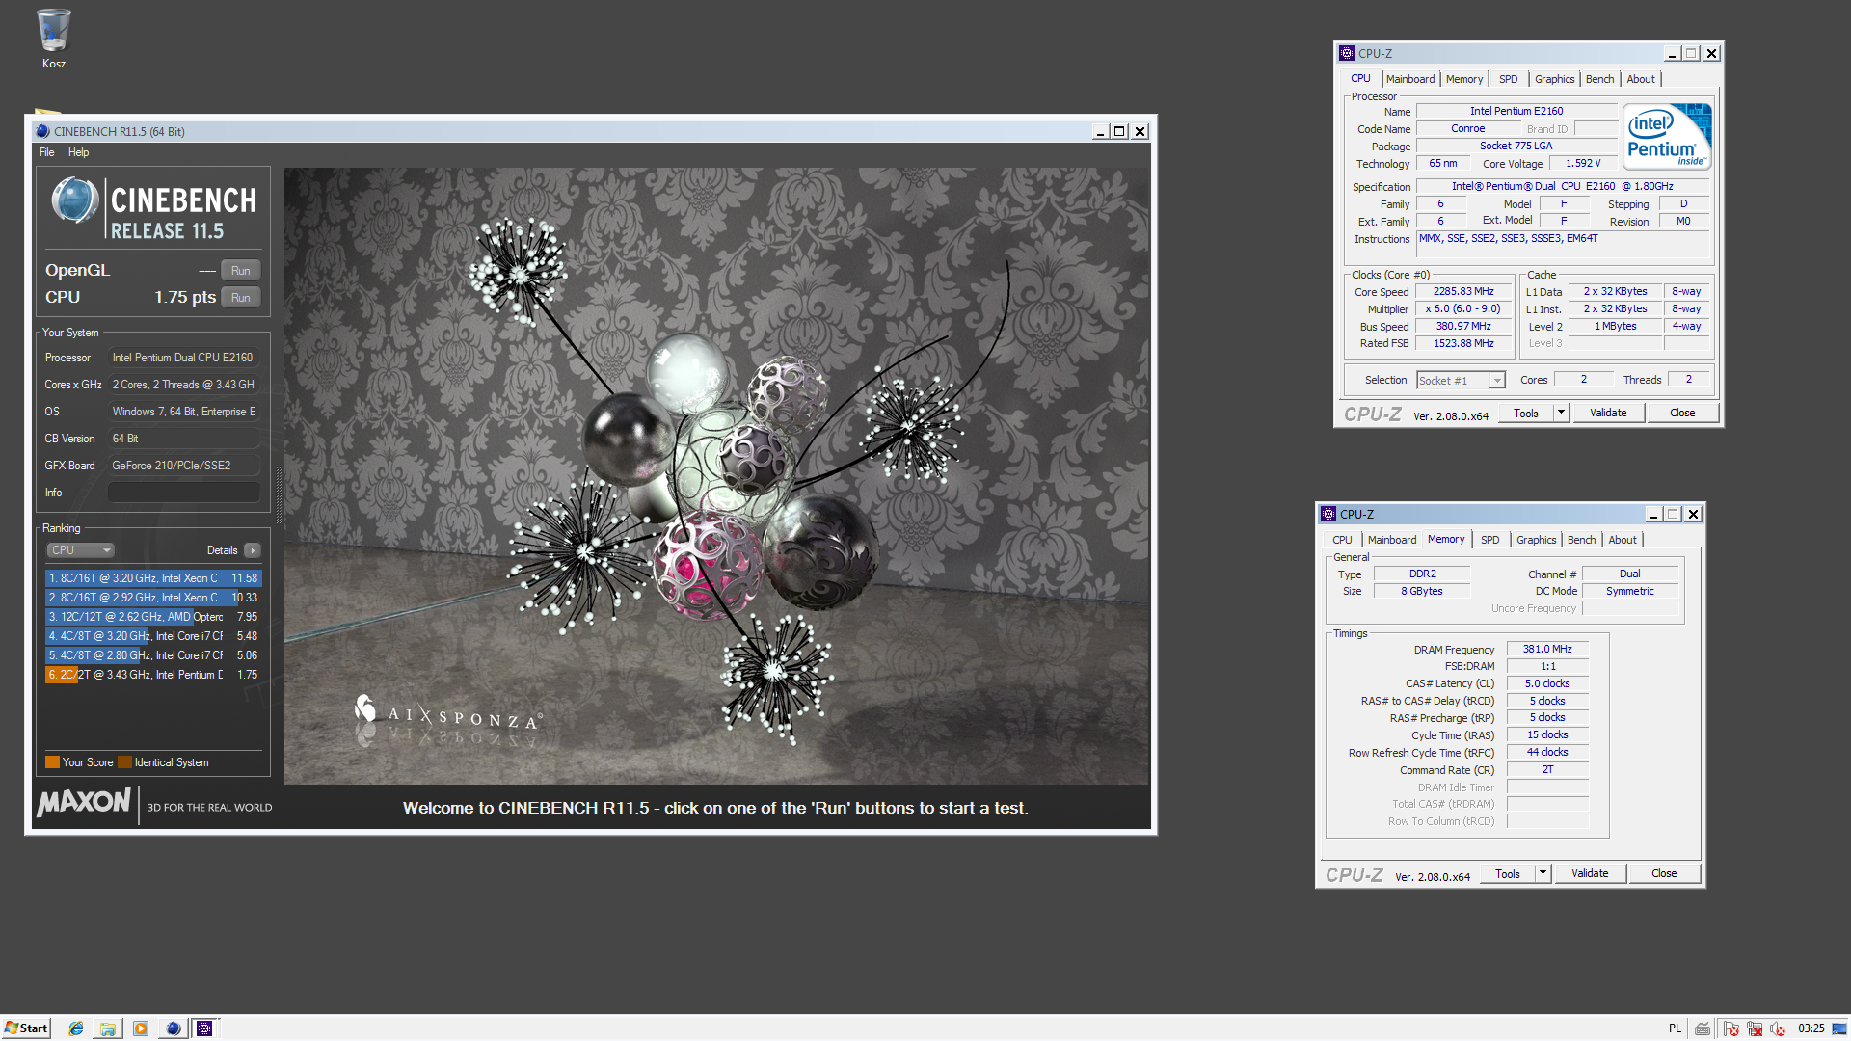Screen dimensions: 1851x1041
Task: Run the OpenGL benchmark
Action: click(x=241, y=271)
